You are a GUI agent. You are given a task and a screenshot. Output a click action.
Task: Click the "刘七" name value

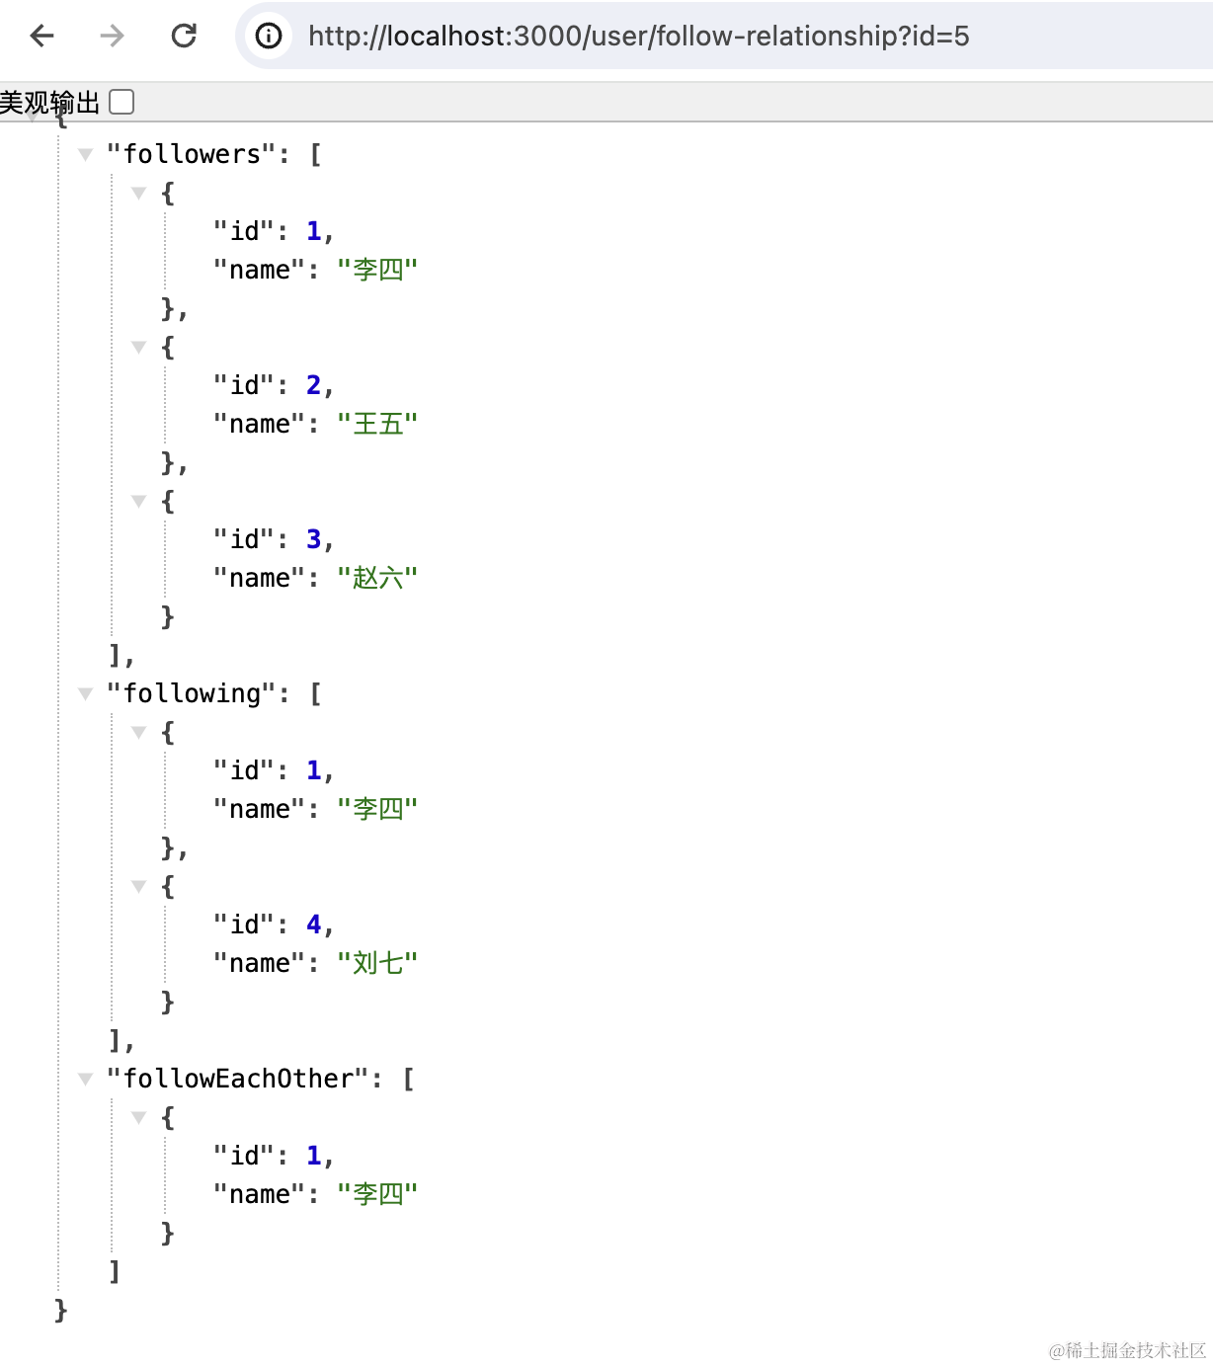click(377, 963)
